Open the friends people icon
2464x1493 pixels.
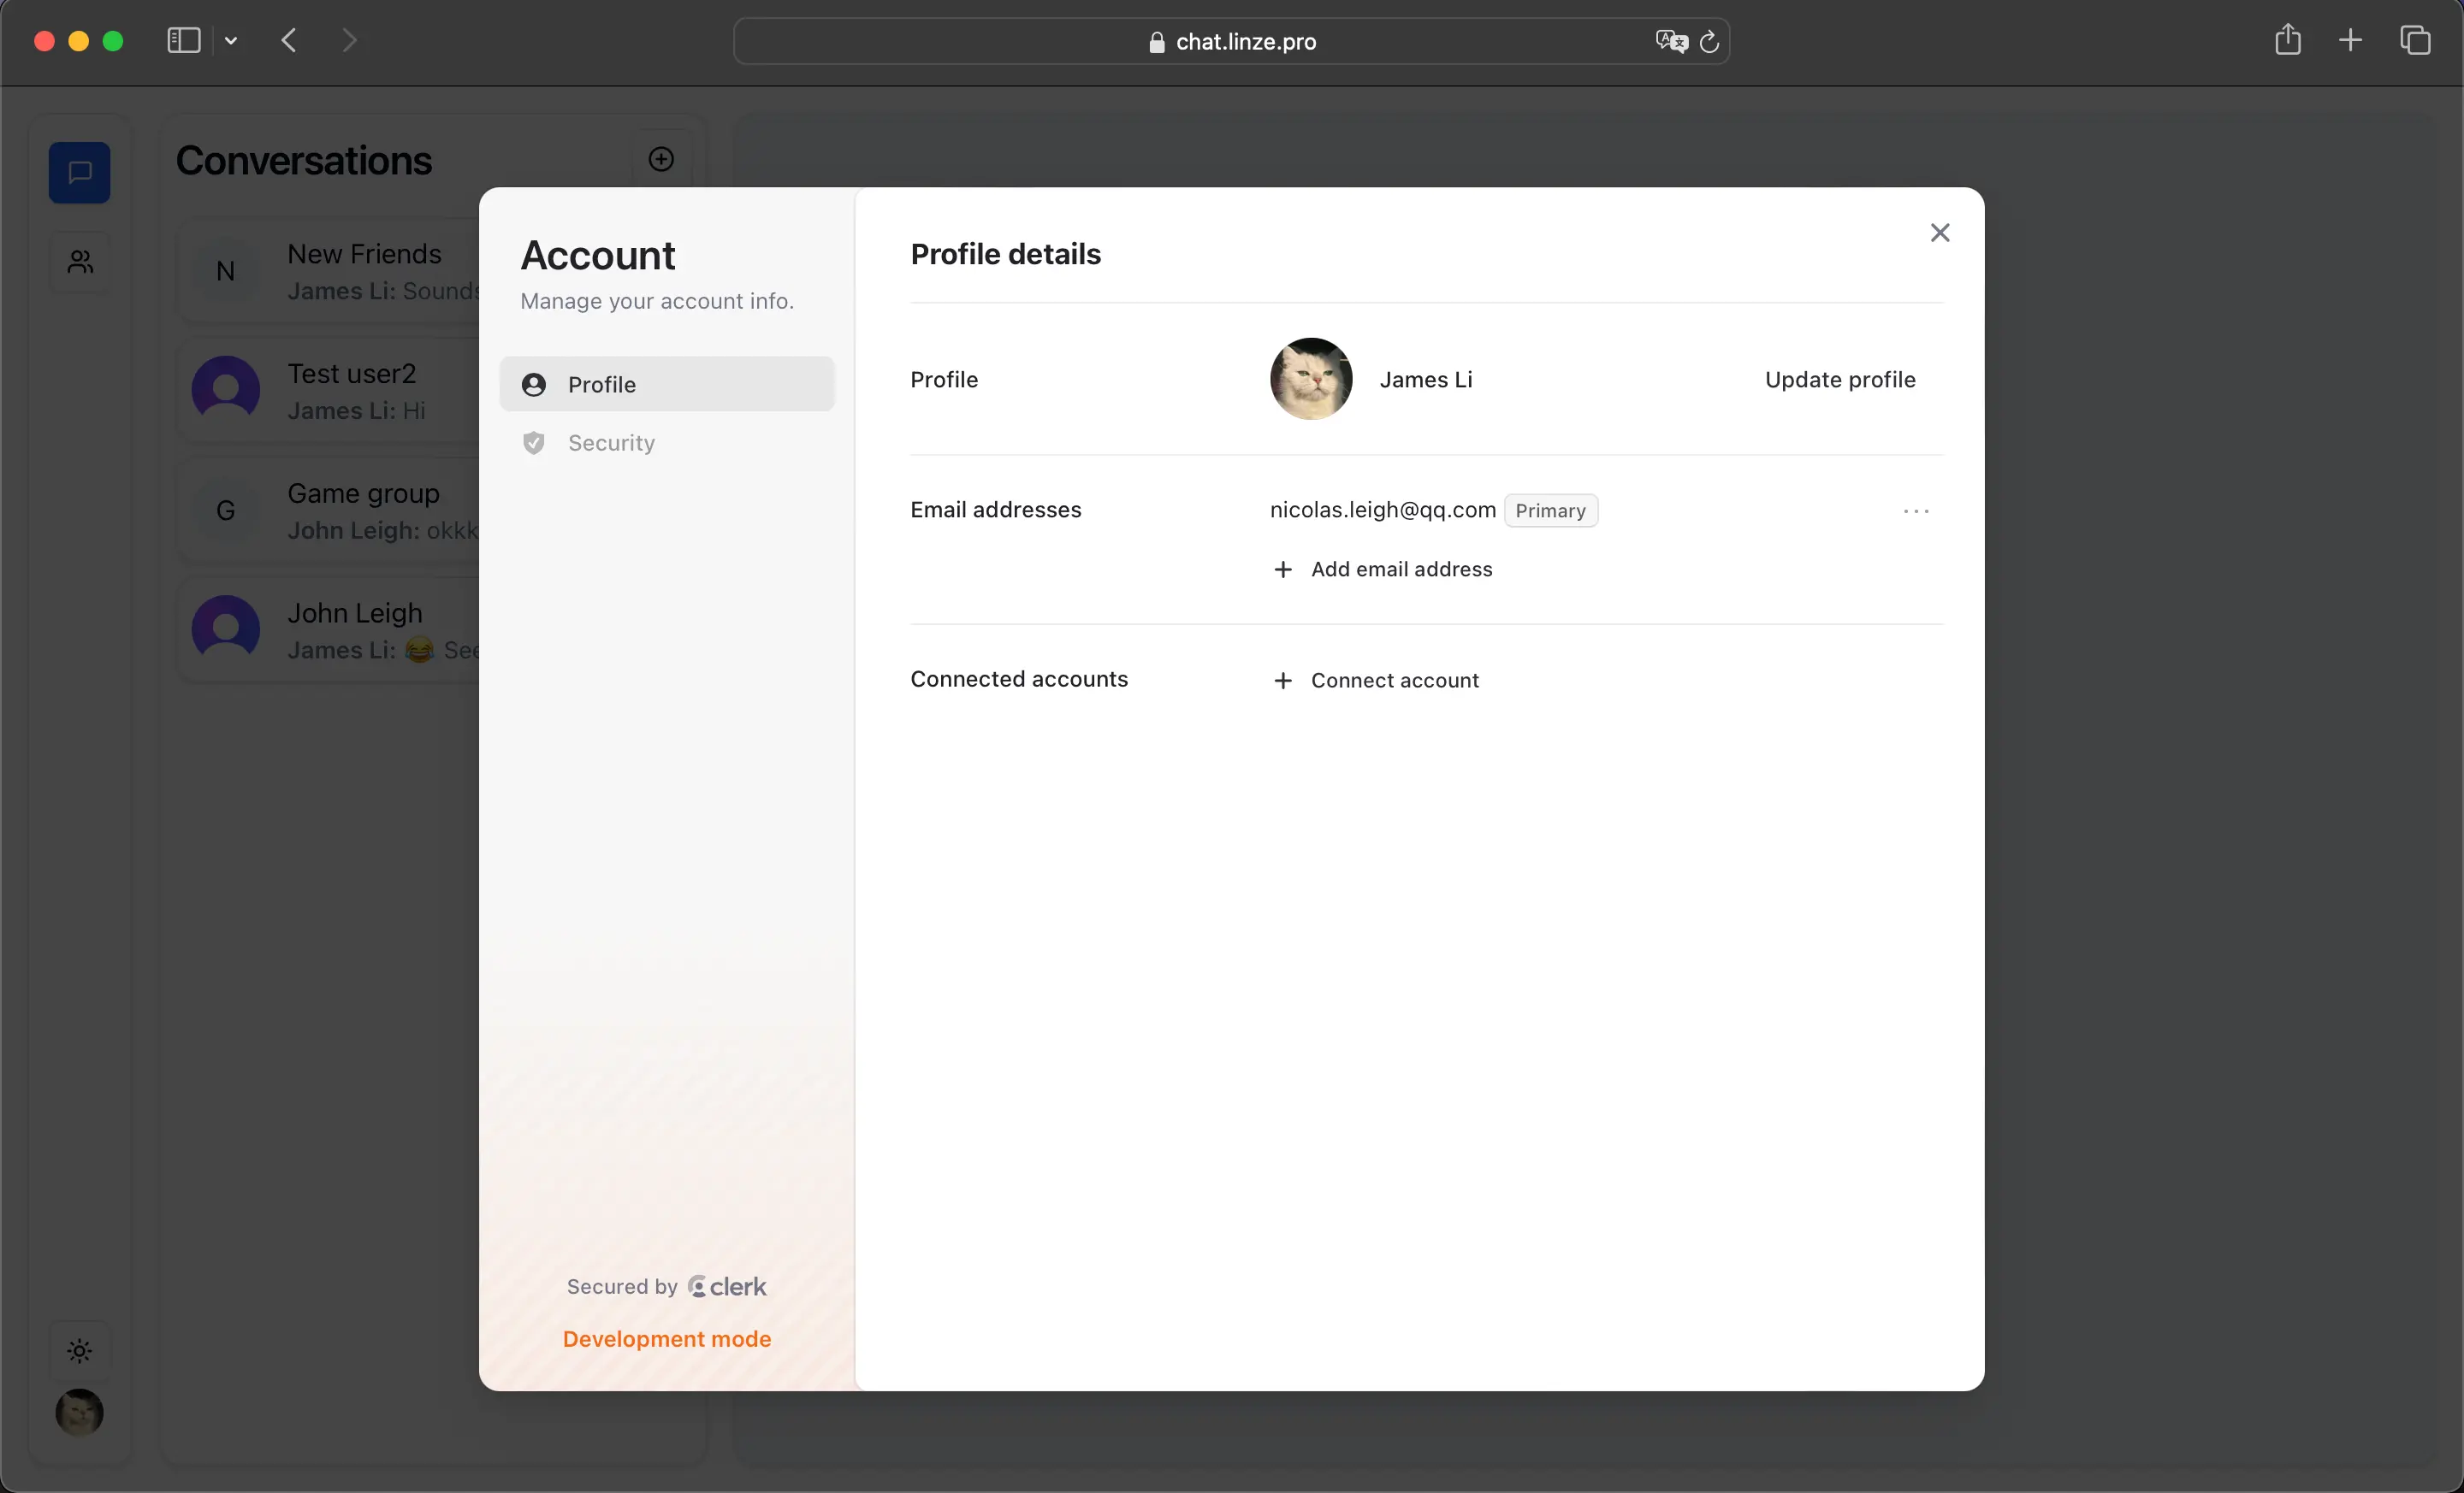tap(80, 262)
